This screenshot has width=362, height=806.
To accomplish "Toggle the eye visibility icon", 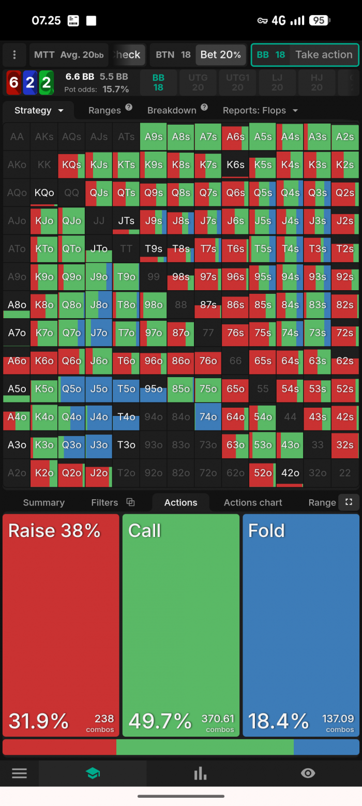I will pos(308,773).
